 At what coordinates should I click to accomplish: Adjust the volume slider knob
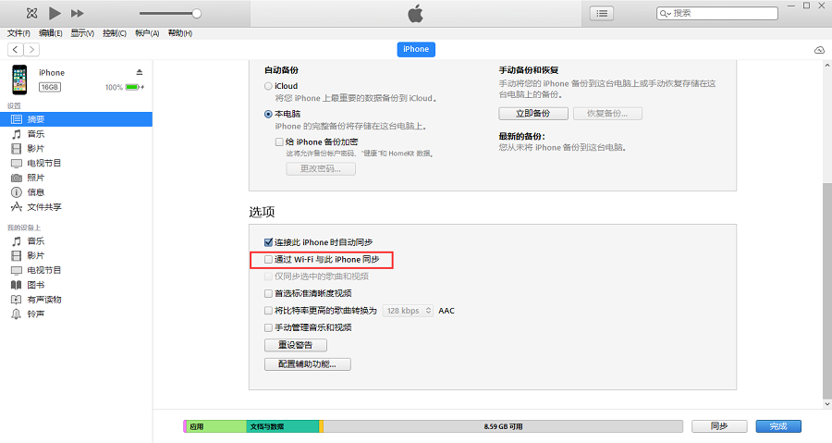pos(196,13)
